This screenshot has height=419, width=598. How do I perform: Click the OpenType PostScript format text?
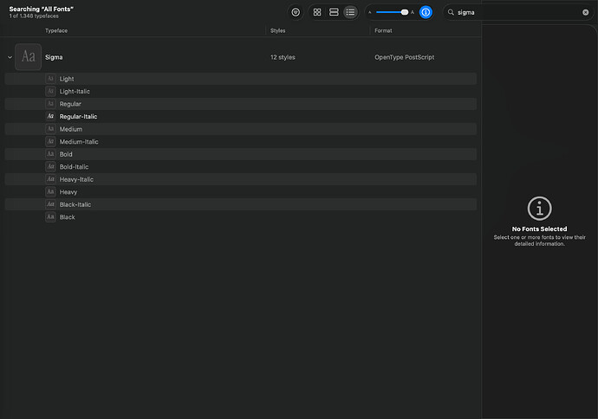404,57
